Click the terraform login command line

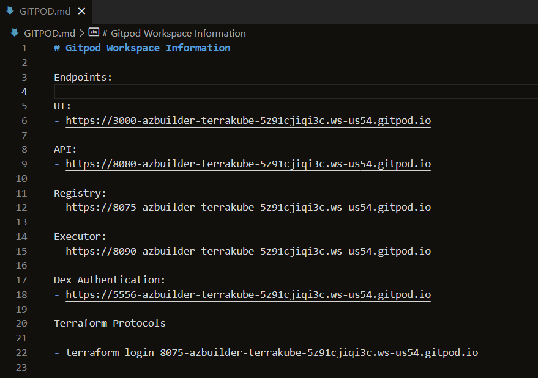[x=271, y=353]
